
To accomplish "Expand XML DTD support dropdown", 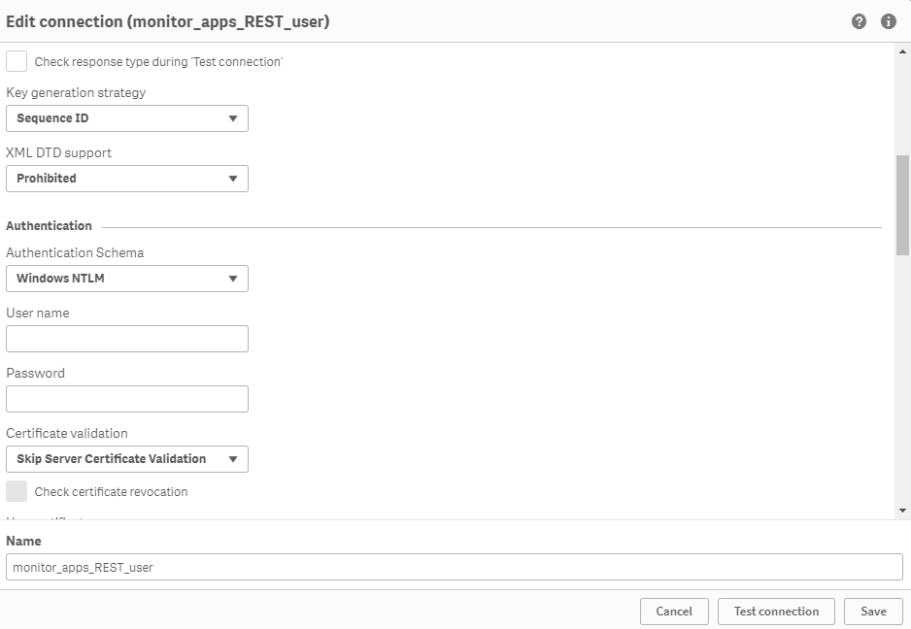I will tap(126, 179).
